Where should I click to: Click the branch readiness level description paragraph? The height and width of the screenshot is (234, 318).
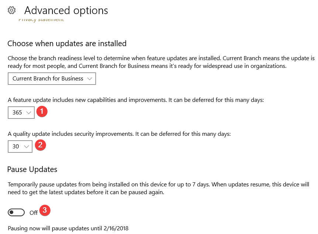[x=161, y=62]
